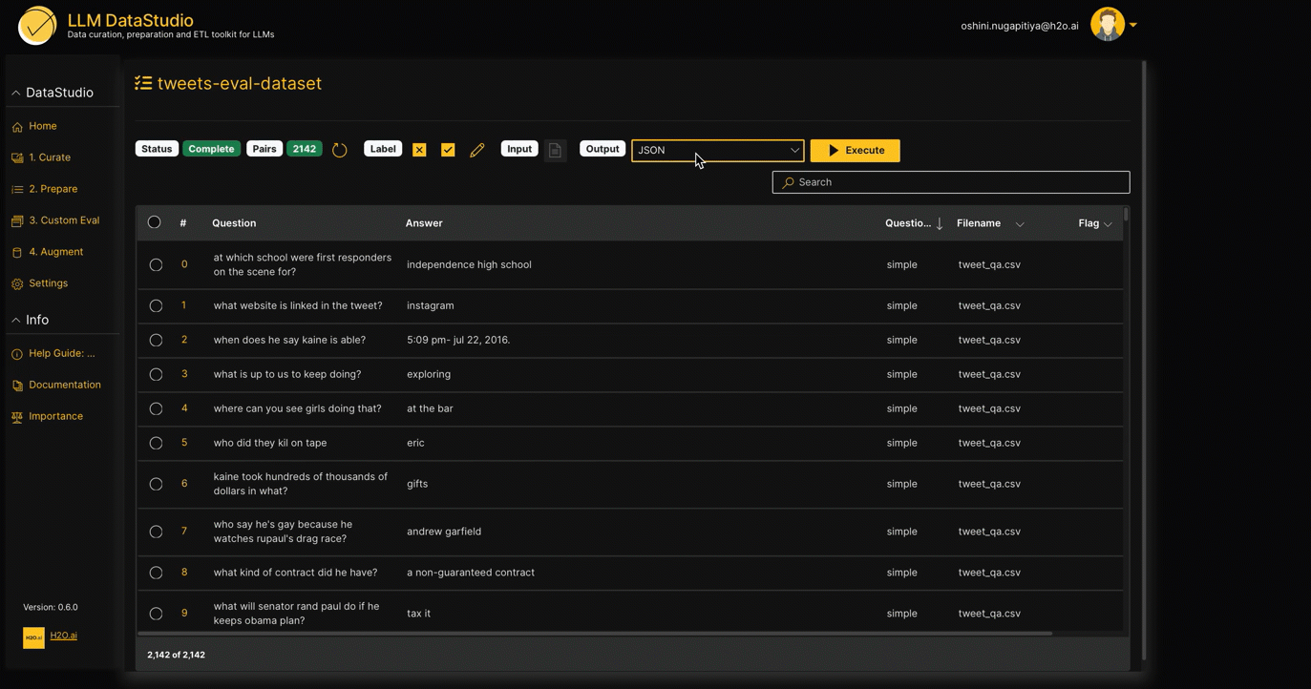This screenshot has width=1311, height=689.
Task: Toggle the select-all rows radio in header
Action: (x=155, y=222)
